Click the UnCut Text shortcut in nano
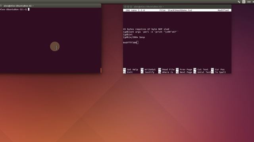 tap(202, 72)
